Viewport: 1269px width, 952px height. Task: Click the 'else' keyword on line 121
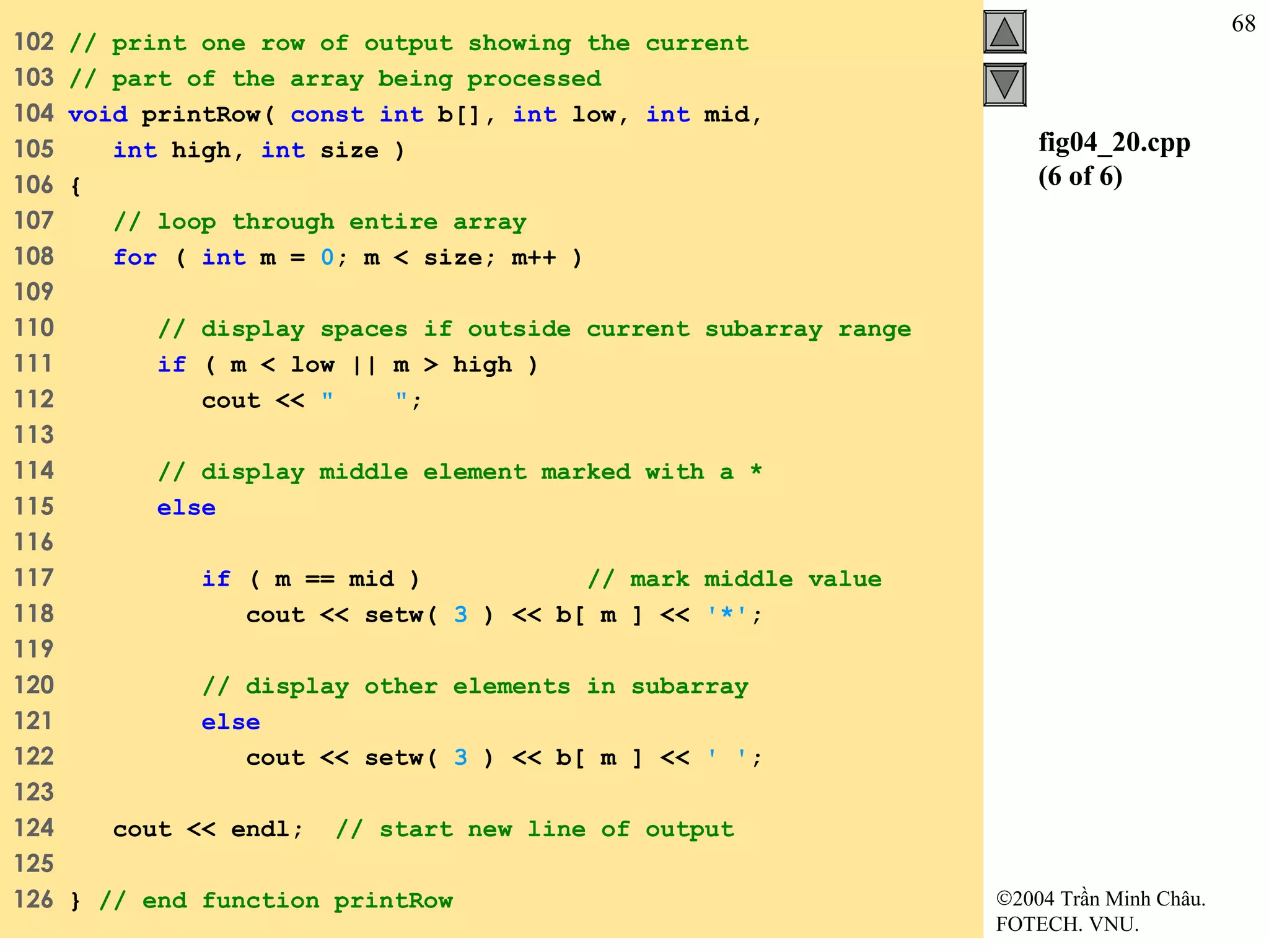point(231,723)
